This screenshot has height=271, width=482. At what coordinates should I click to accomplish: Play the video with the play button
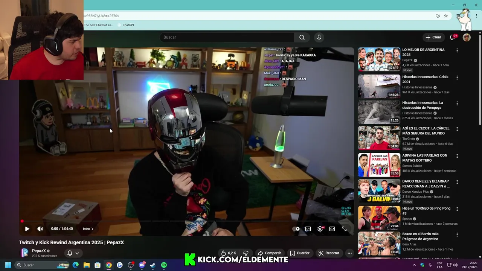27,229
